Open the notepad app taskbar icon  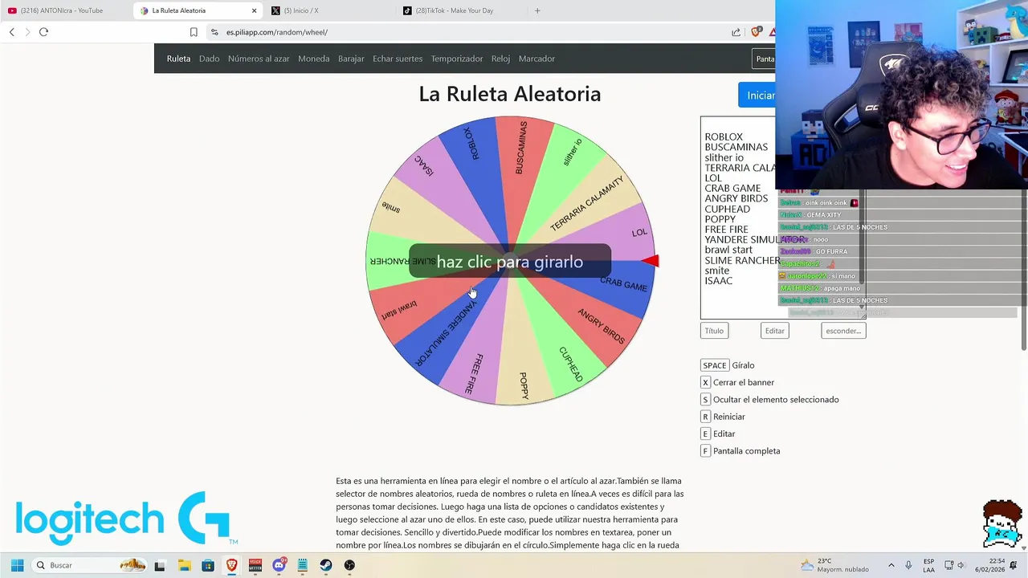303,565
